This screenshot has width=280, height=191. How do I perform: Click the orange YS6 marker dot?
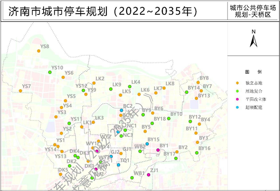click(63, 77)
